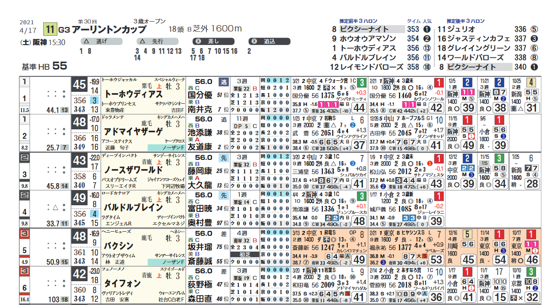Click sire name ロードカナロア

(x=116, y=194)
